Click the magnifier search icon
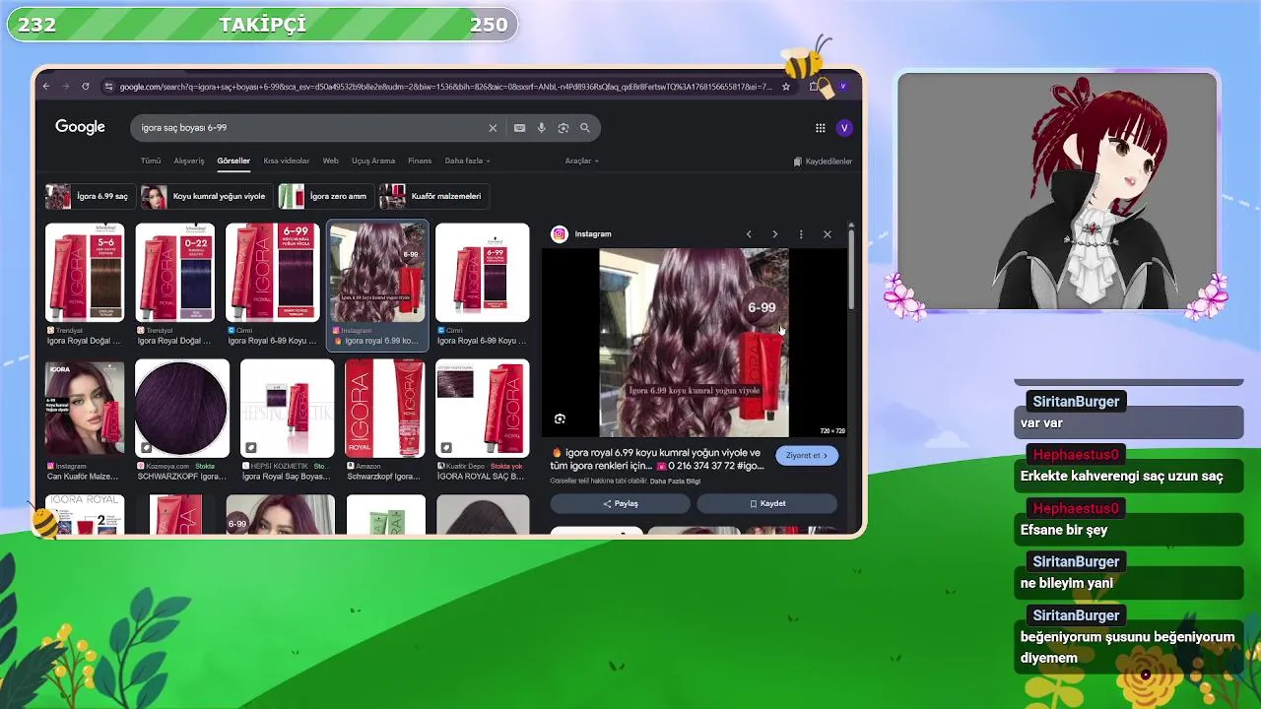Image resolution: width=1261 pixels, height=709 pixels. click(585, 128)
